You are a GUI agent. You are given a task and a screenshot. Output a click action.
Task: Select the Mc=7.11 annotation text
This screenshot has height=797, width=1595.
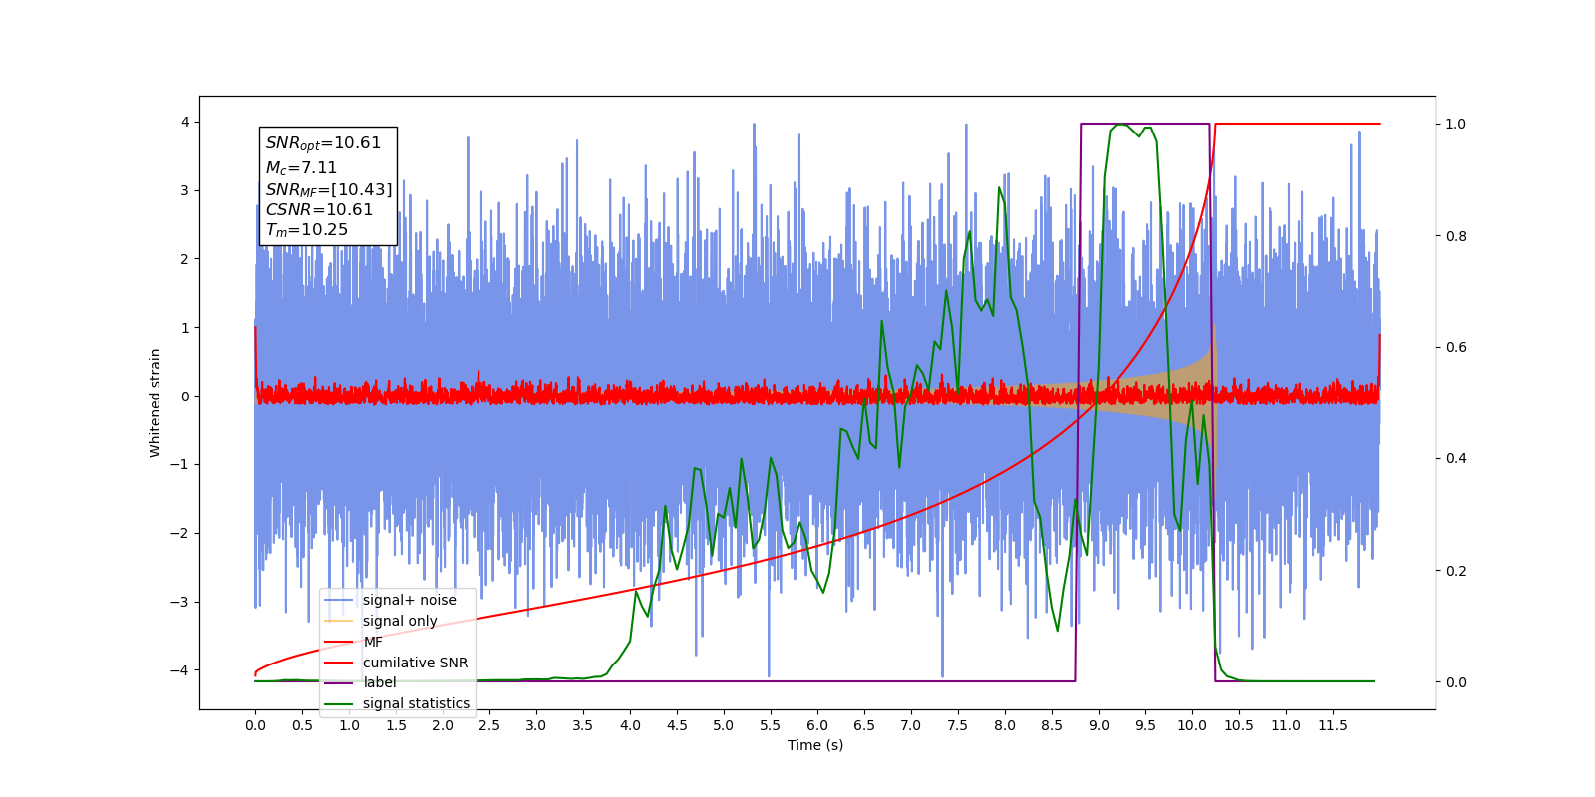pos(301,168)
